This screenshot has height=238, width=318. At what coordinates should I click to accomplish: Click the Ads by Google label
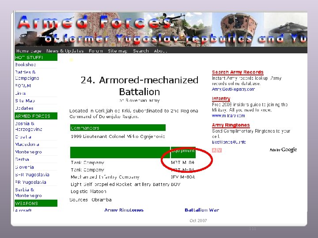click(283, 150)
